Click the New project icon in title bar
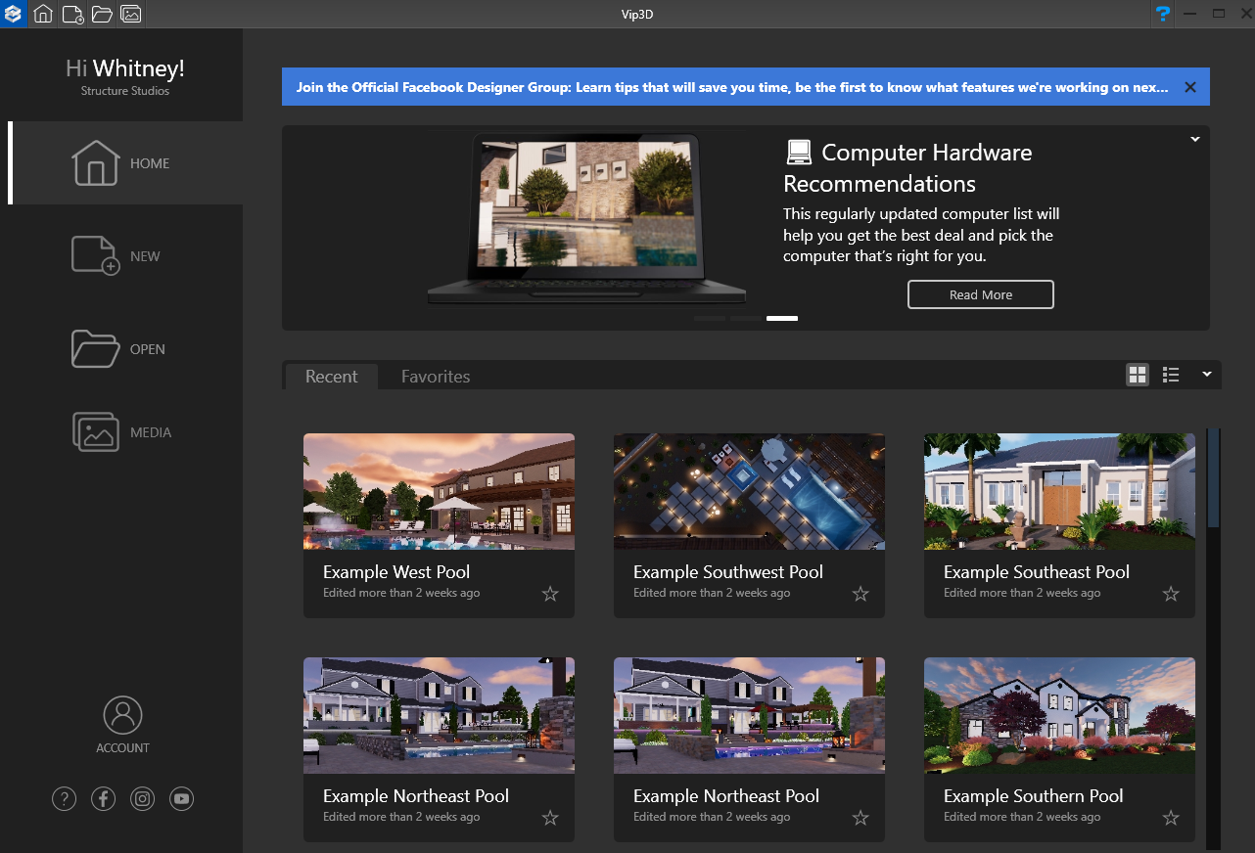Screen dimensions: 1255x853 click(x=72, y=14)
